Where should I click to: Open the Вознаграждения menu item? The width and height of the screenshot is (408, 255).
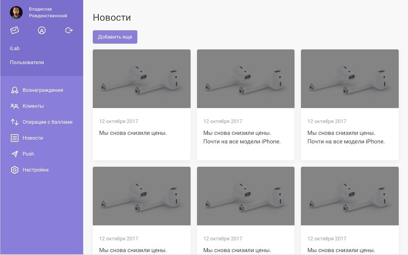pyautogui.click(x=43, y=90)
